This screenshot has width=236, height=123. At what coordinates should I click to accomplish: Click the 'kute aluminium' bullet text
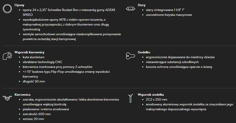click(34, 57)
